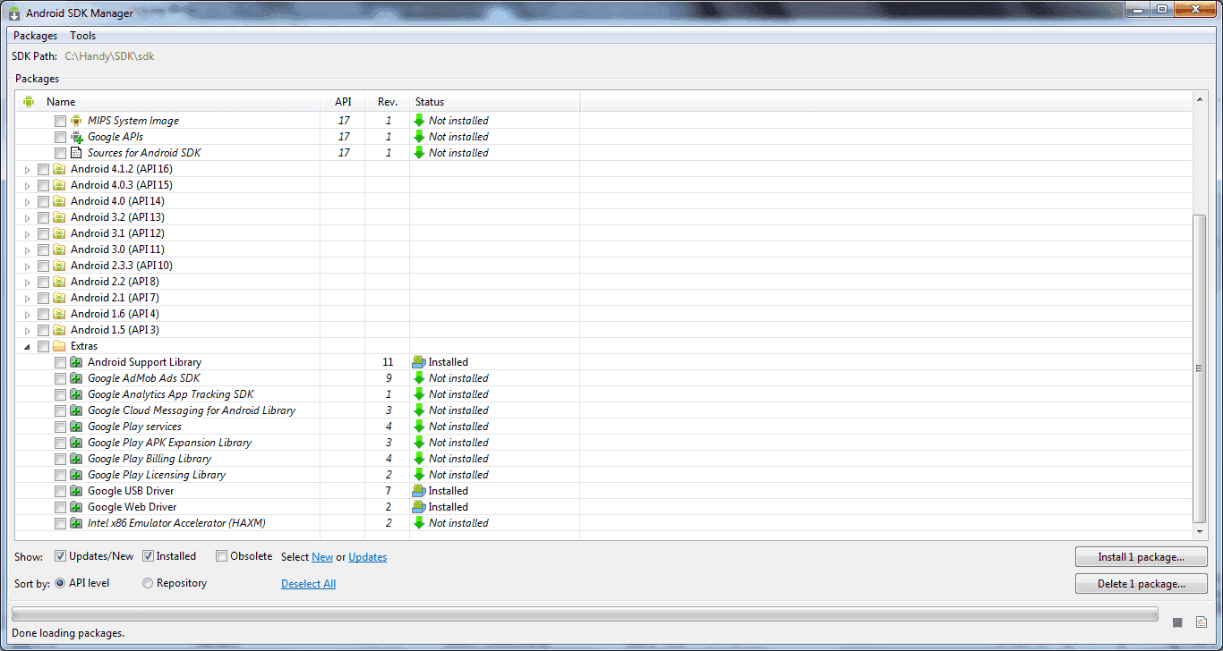This screenshot has width=1223, height=651.
Task: Expand the Android 2.1 (API 7) node
Action: (x=28, y=298)
